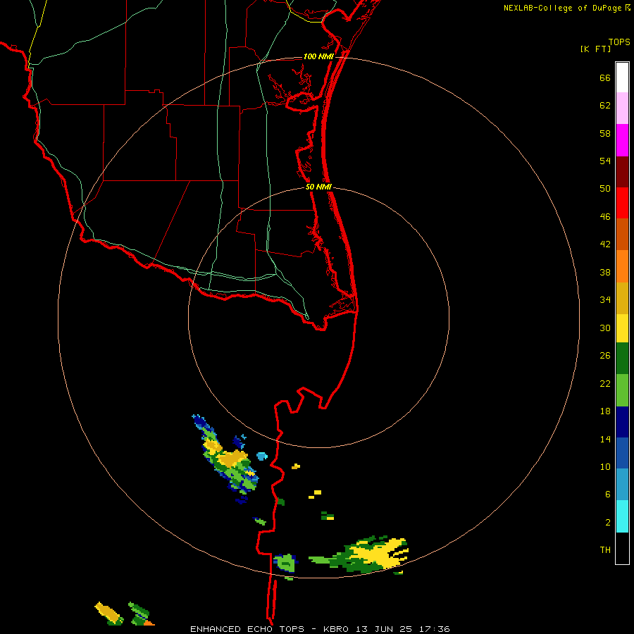Select the maroon legend color block
The height and width of the screenshot is (634, 634).
[x=622, y=172]
